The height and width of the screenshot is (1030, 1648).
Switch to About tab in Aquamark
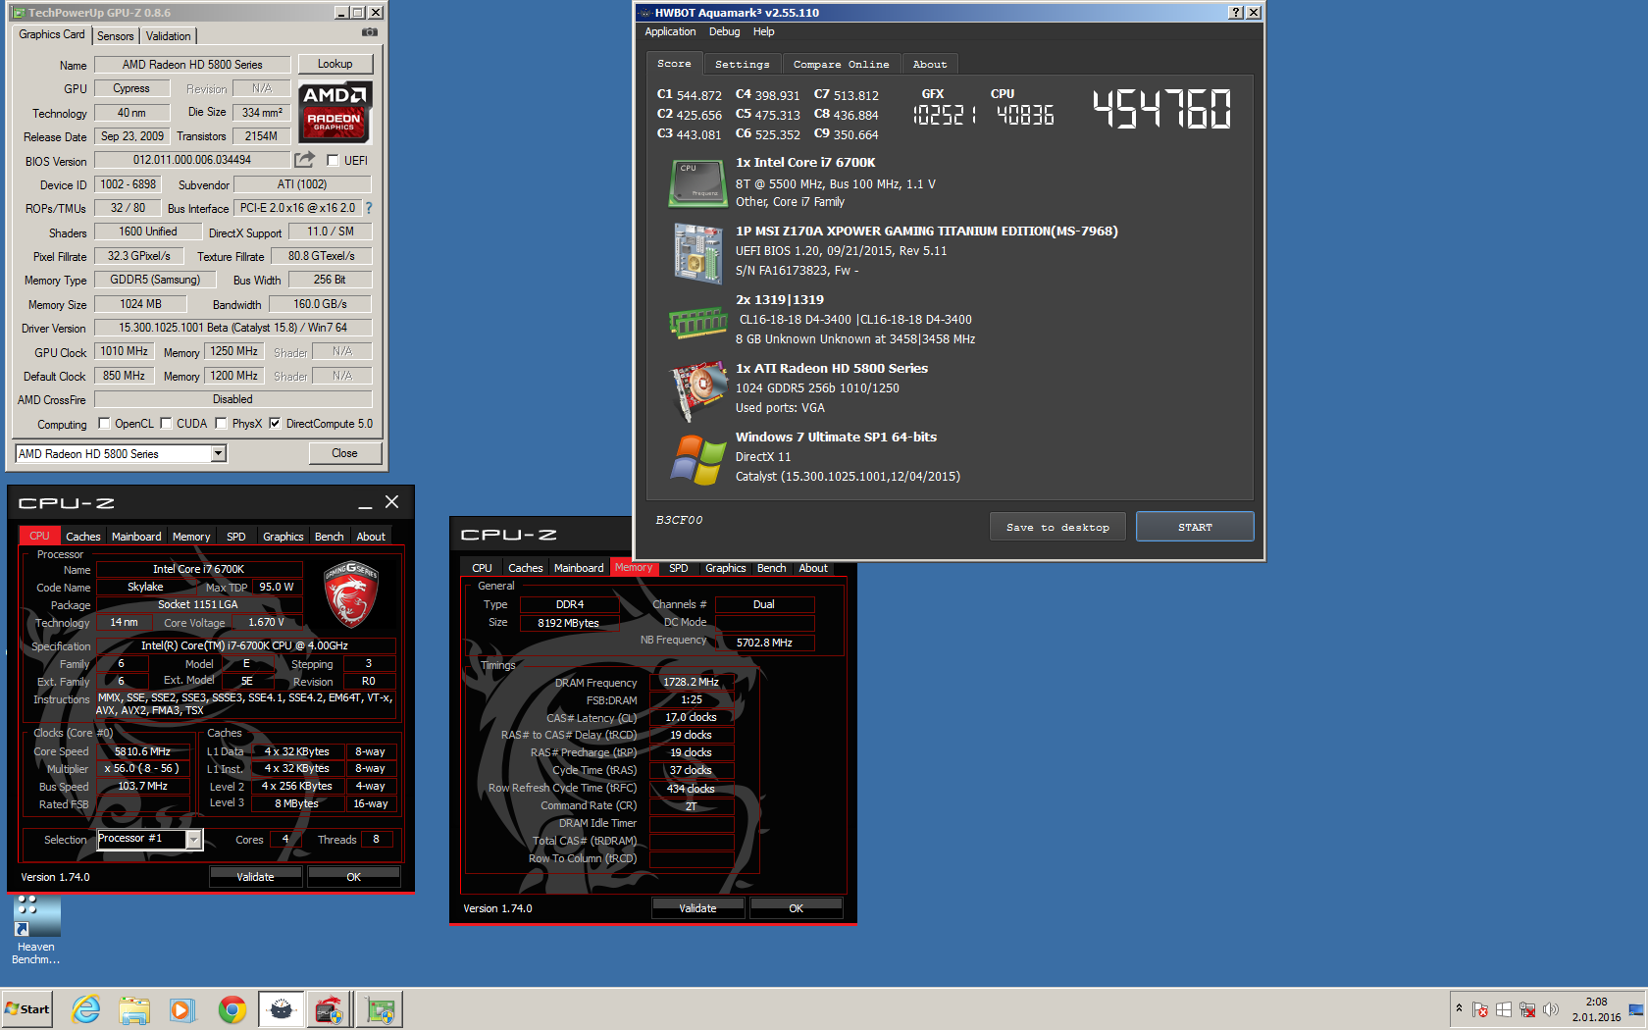pyautogui.click(x=930, y=64)
